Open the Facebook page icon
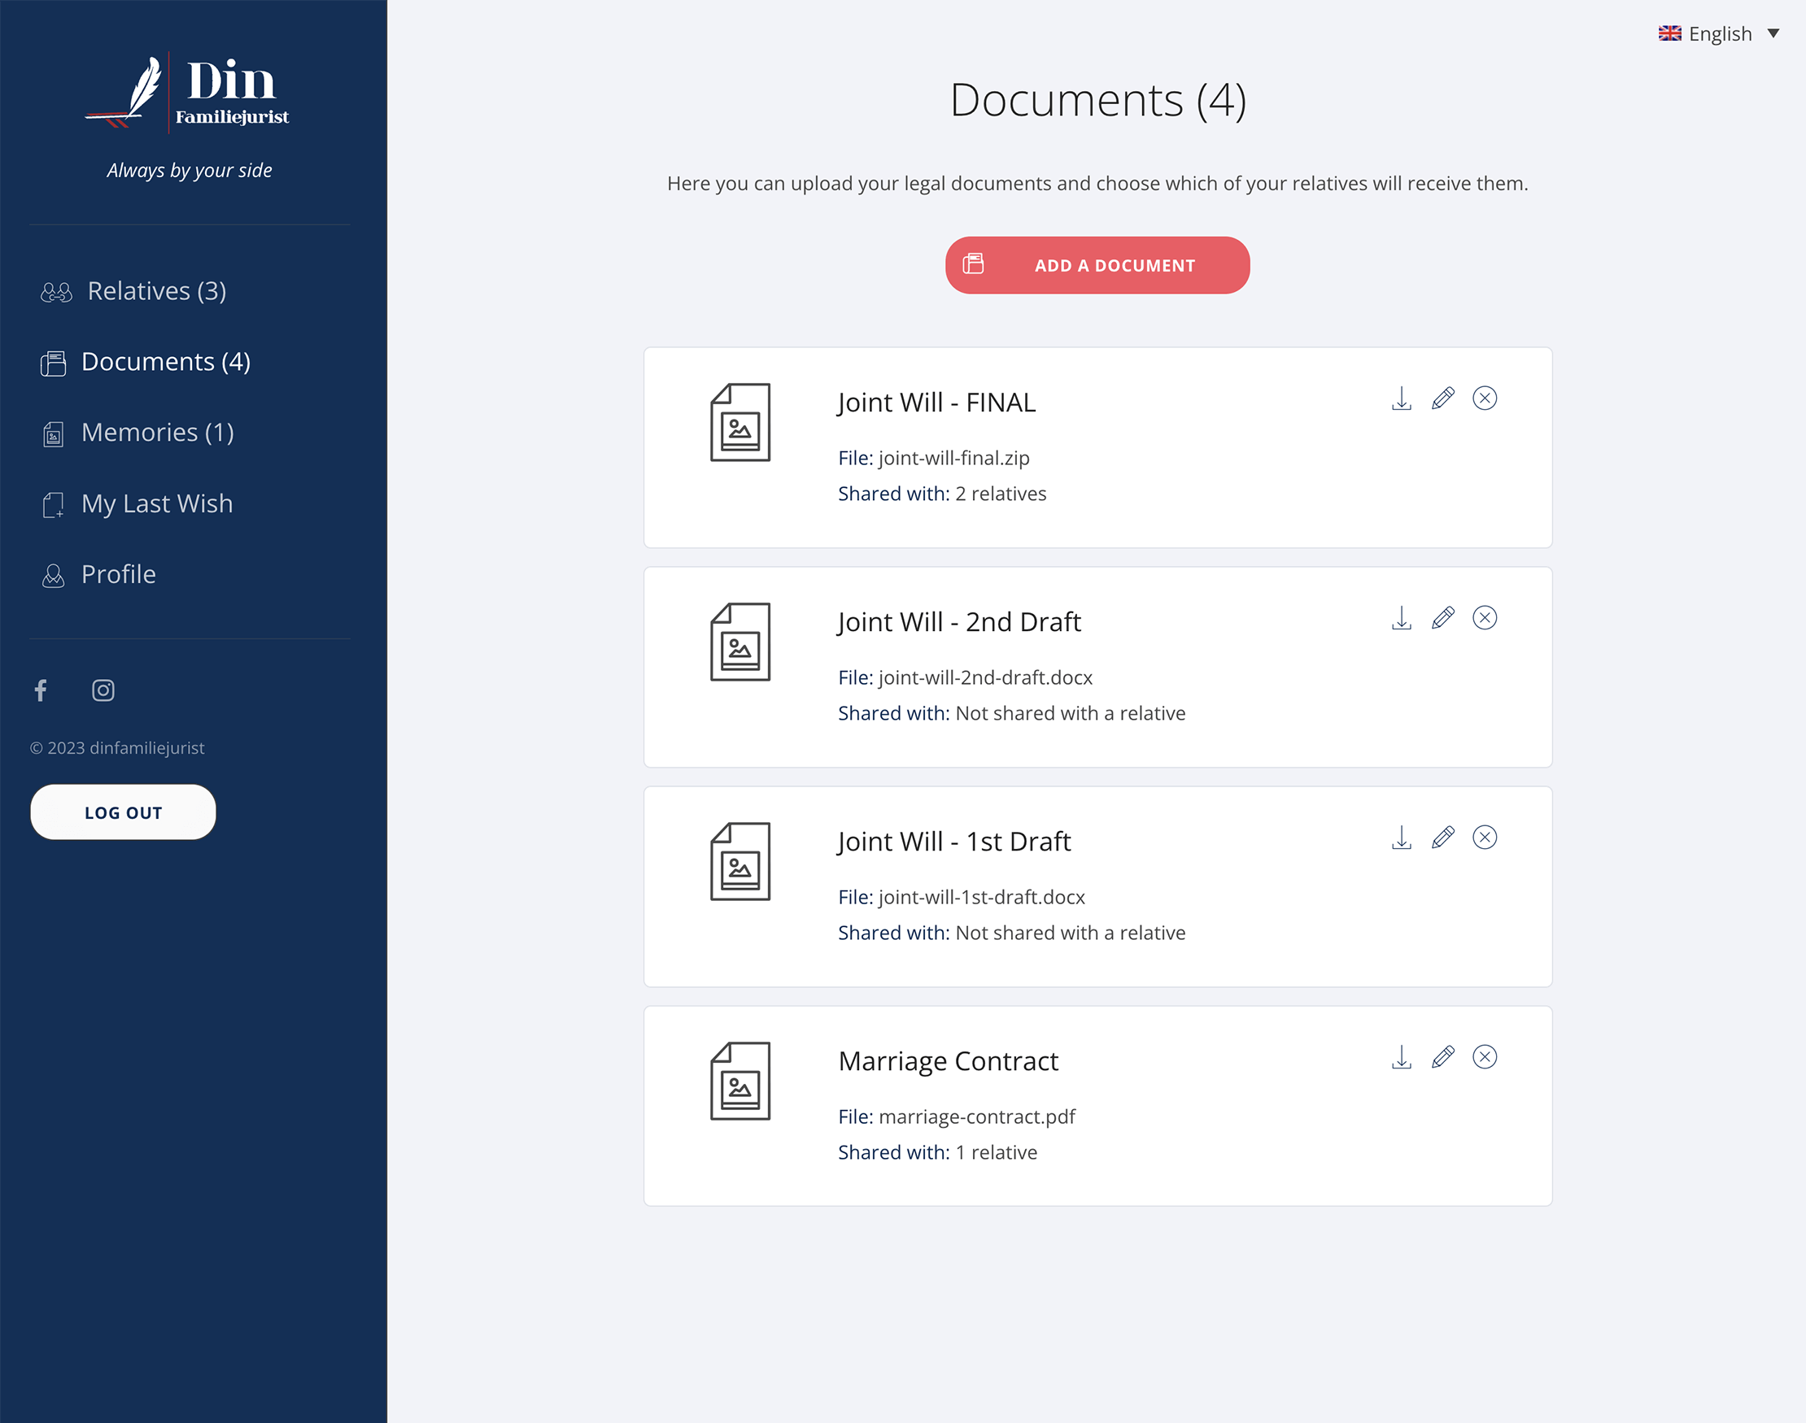Screen dimensions: 1806x1423 point(41,690)
